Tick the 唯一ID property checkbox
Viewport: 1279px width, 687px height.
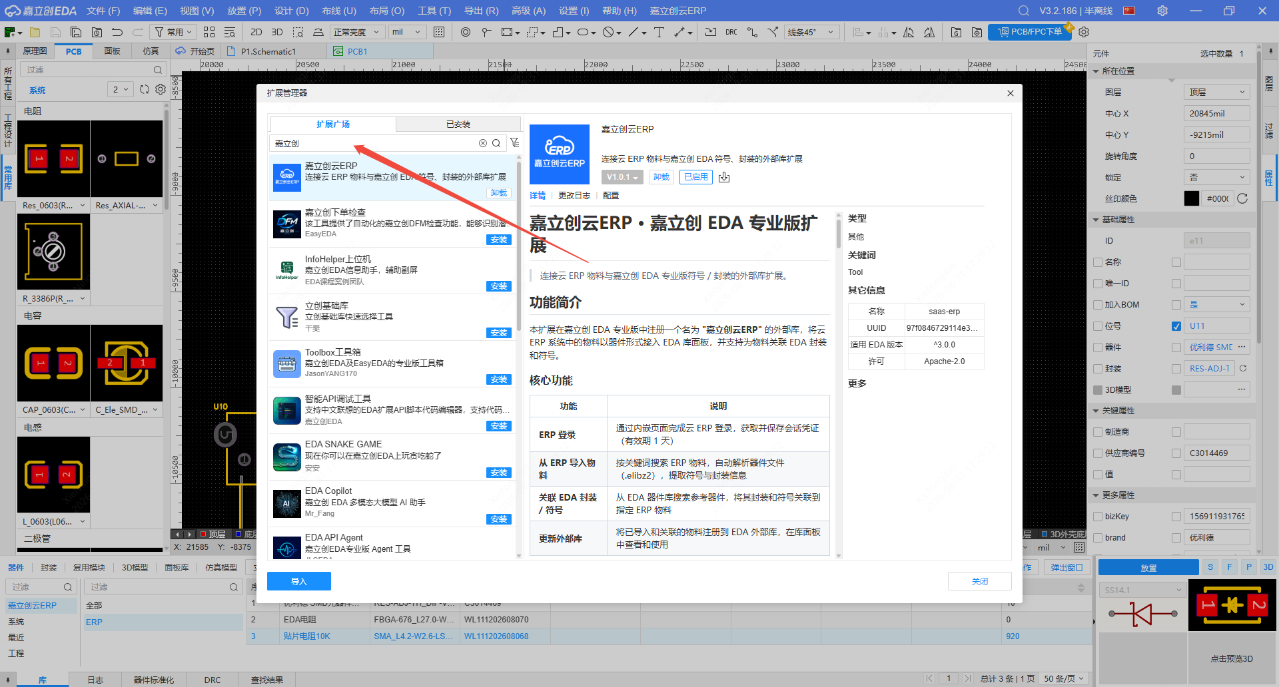coord(1098,284)
